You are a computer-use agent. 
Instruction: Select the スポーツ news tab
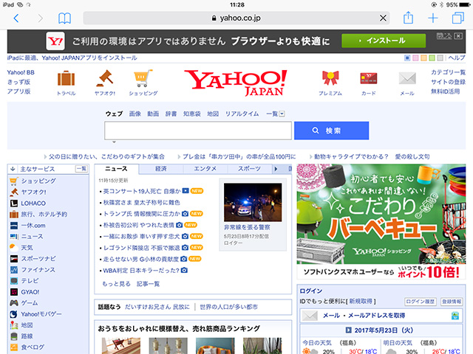point(249,169)
